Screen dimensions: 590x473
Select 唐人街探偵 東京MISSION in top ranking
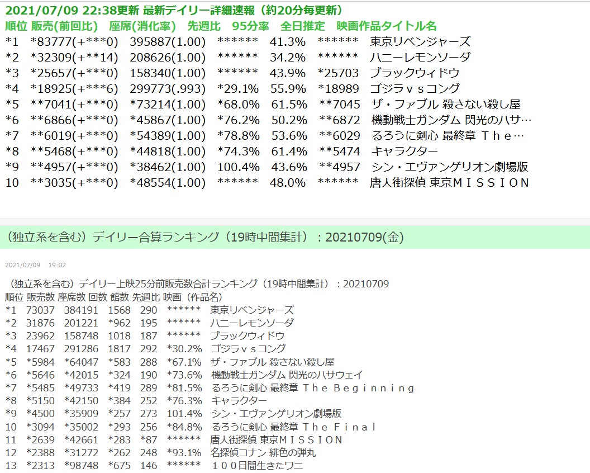point(450,183)
